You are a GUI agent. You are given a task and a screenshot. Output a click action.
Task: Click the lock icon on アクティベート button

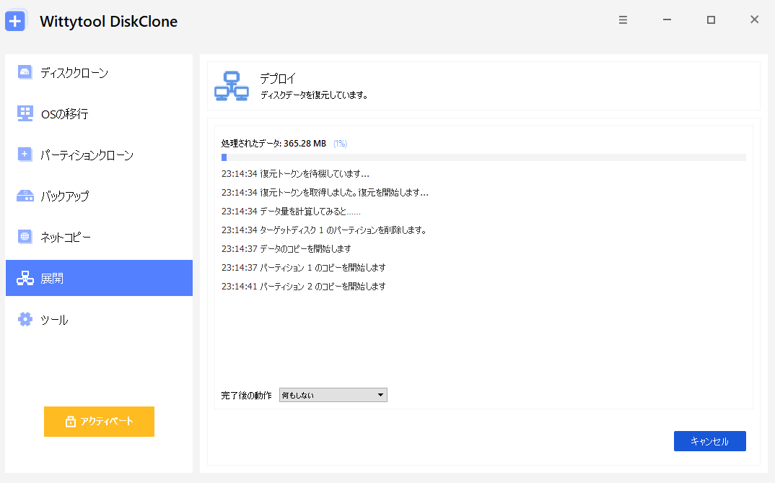pos(71,421)
